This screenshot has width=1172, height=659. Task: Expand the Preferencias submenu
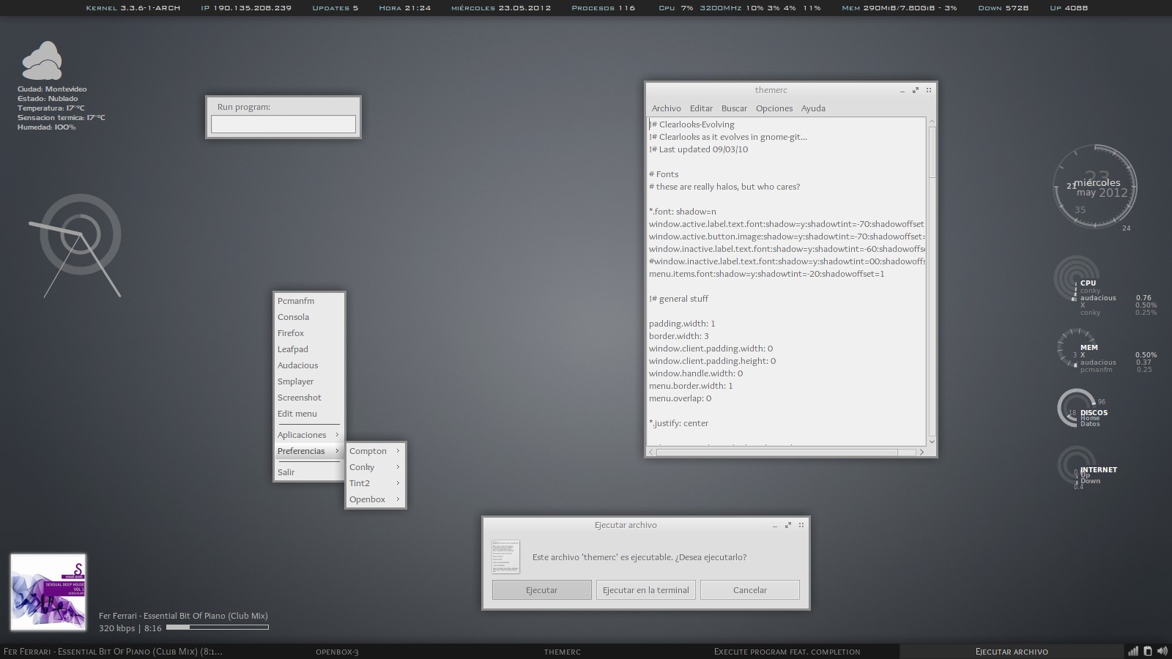click(309, 451)
